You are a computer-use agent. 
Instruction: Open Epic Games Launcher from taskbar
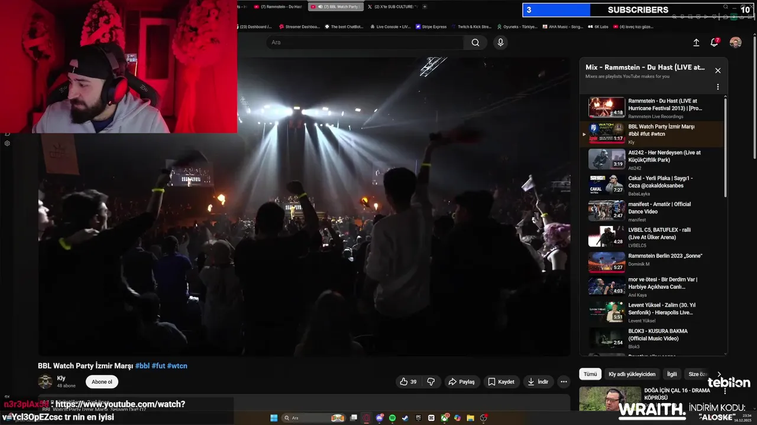click(x=418, y=418)
